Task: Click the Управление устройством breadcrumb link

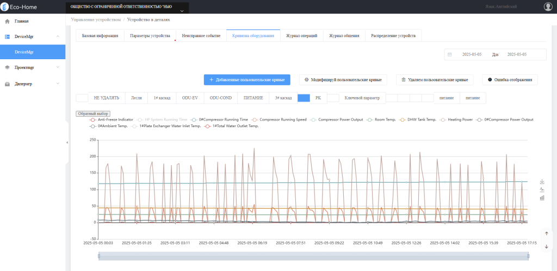Action: click(x=96, y=20)
